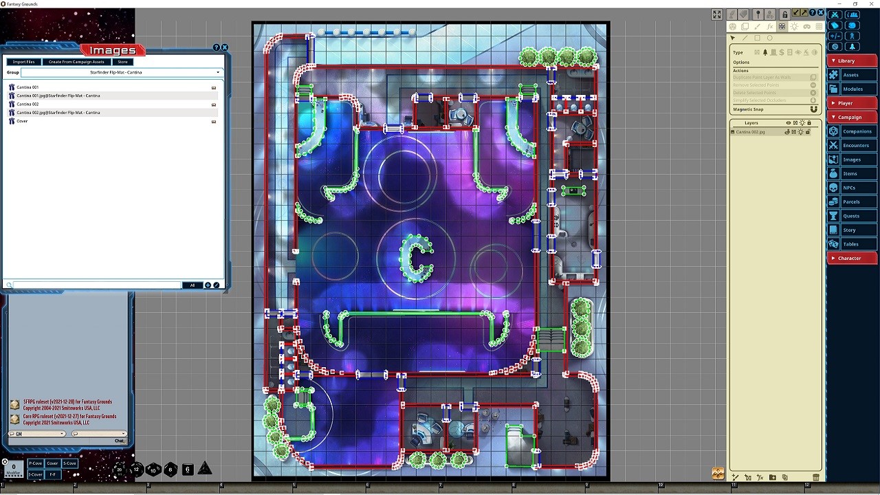Toggle visibility eye in the Layers header
This screenshot has height=495, width=880.
tap(789, 122)
